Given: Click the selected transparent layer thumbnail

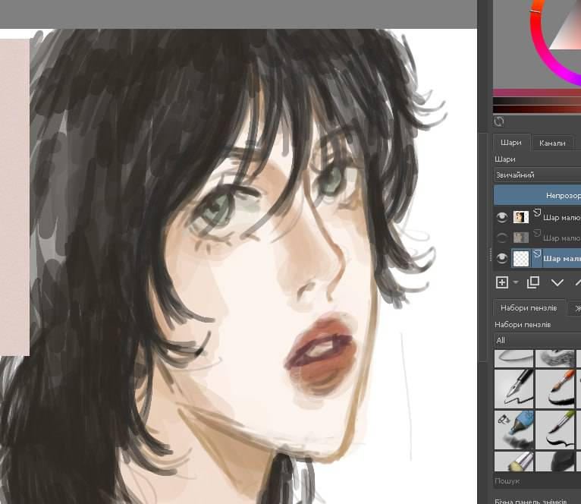Looking at the screenshot, I should point(520,258).
